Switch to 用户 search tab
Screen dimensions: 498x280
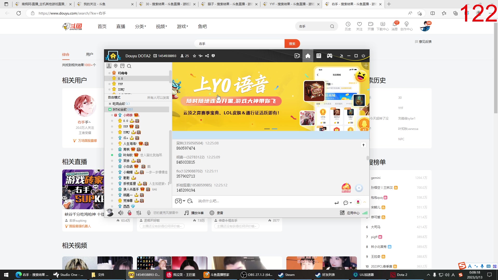click(x=89, y=54)
